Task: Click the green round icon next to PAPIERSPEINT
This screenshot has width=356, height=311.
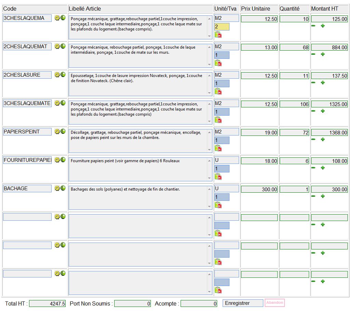Action: [63, 131]
